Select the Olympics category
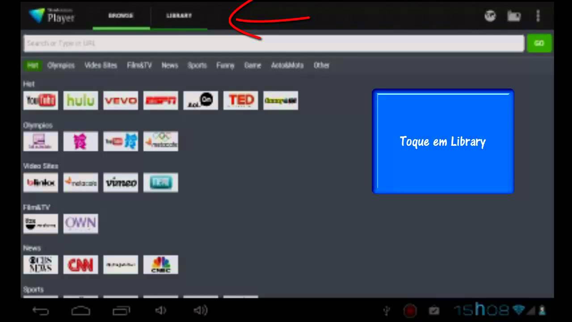 pos(61,65)
